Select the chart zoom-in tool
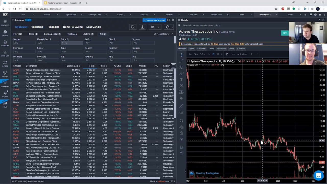The height and width of the screenshot is (184, 327). pyautogui.click(x=181, y=112)
